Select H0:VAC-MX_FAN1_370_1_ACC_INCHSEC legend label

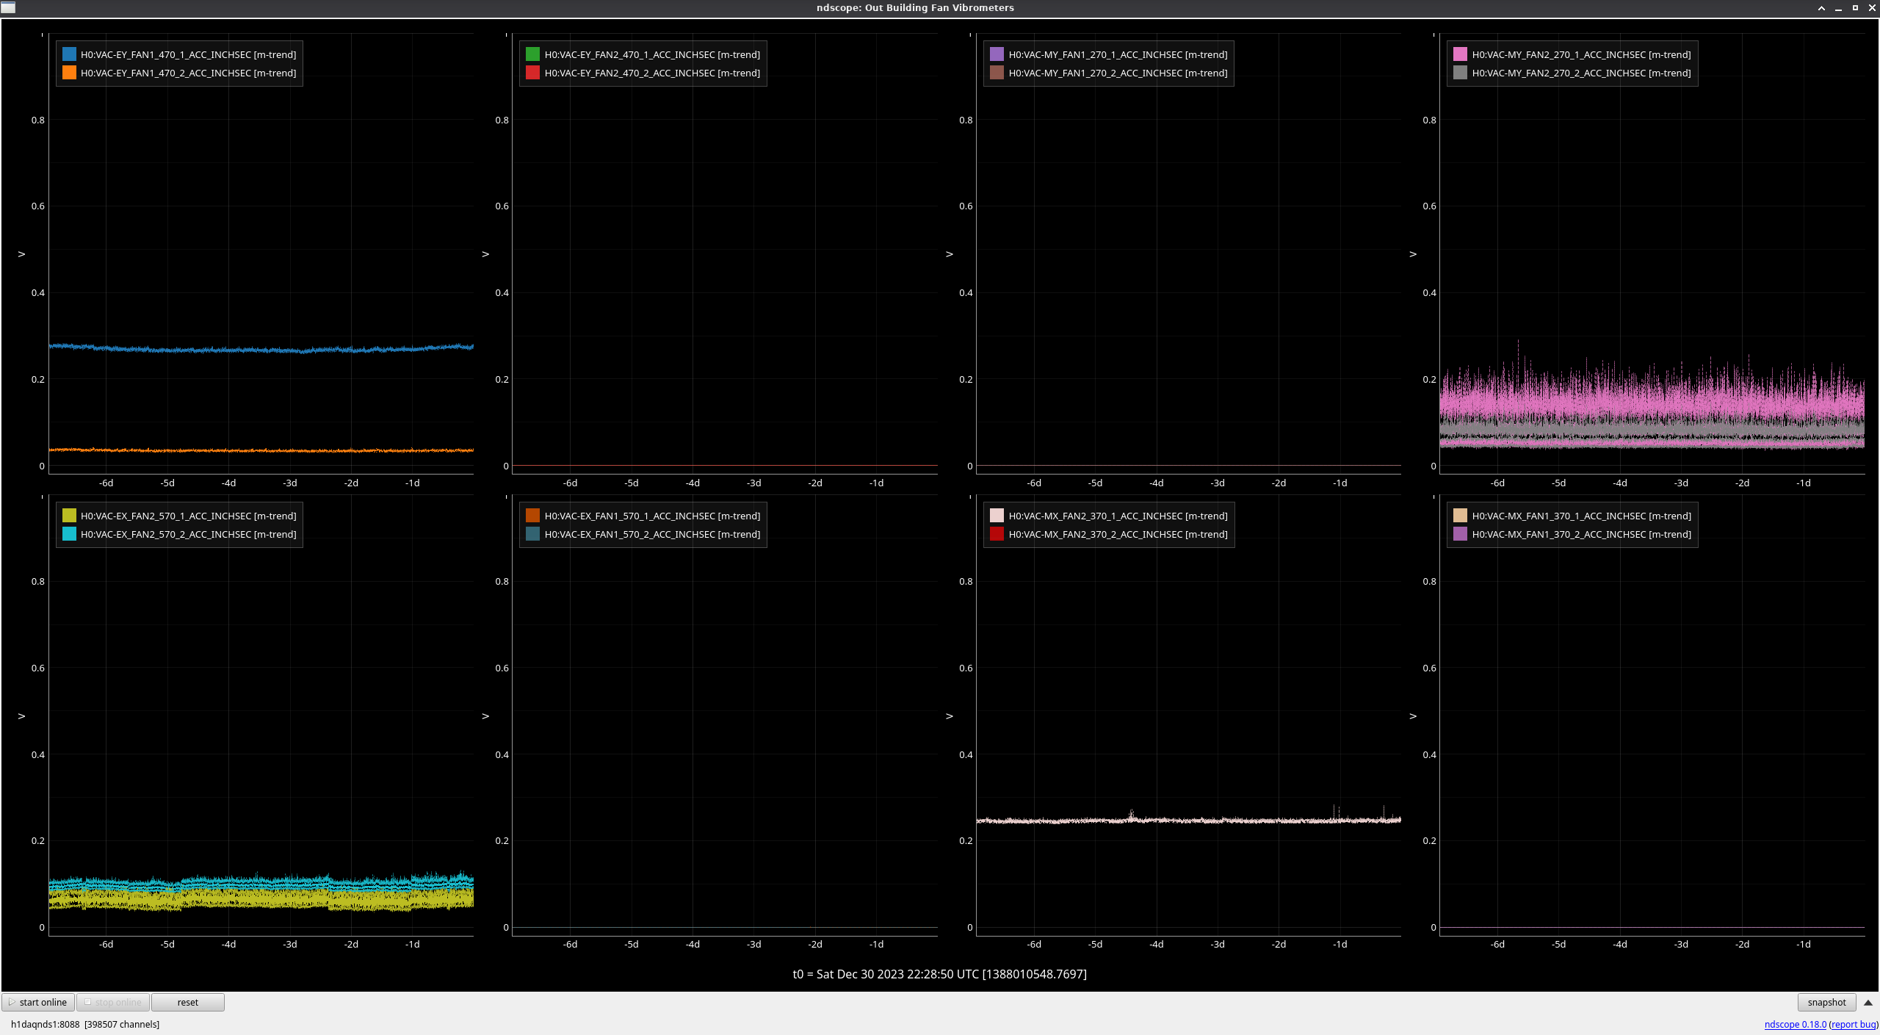[x=1581, y=516]
